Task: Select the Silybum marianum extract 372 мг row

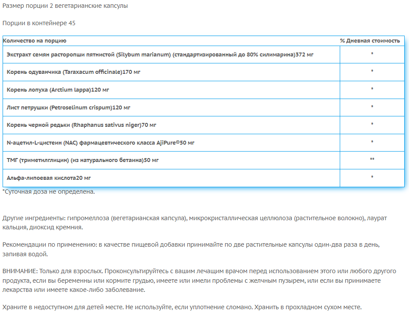Action: tap(160, 54)
